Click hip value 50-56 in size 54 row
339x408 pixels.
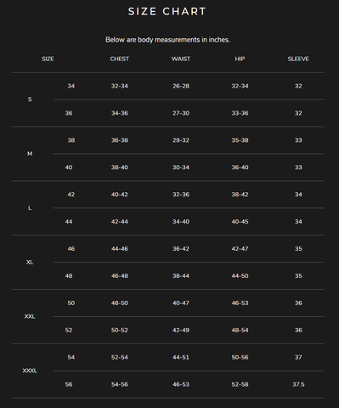[x=240, y=357]
